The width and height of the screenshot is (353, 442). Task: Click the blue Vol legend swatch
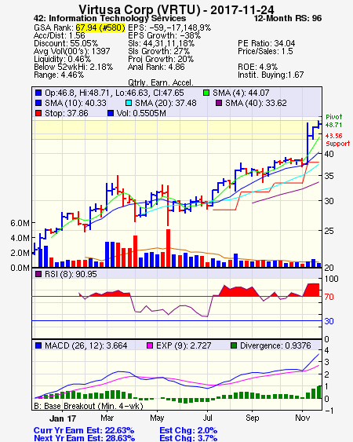pos(111,113)
